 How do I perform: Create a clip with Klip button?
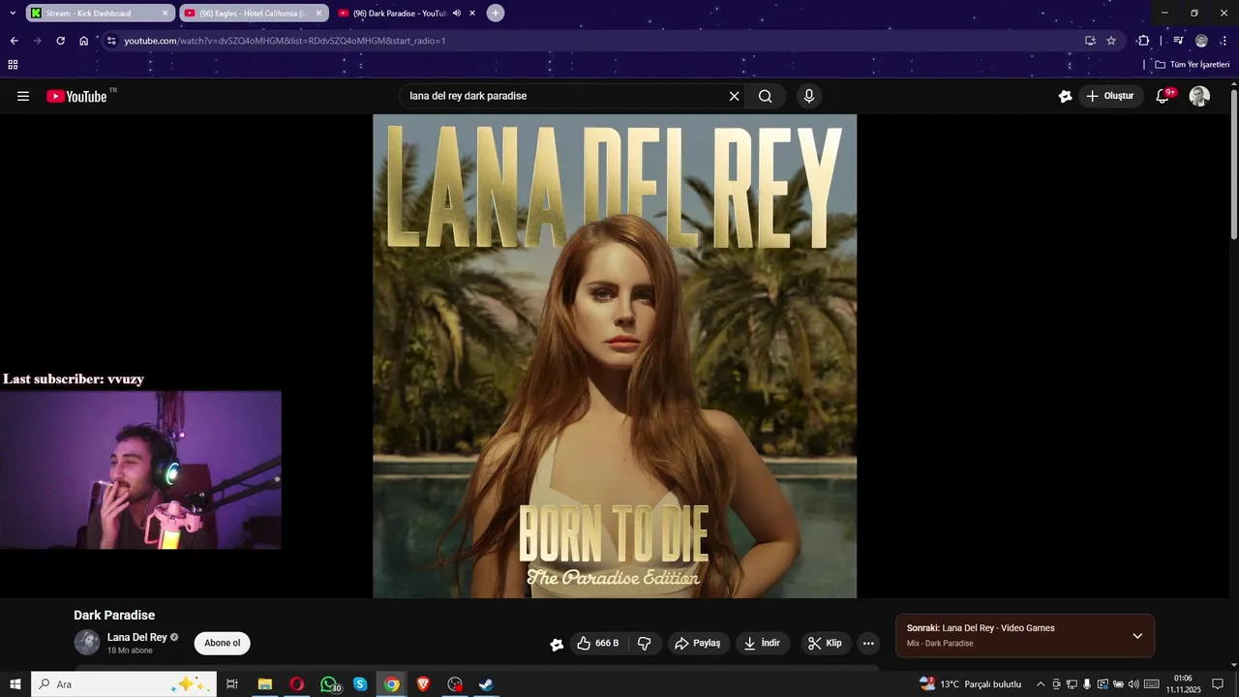[826, 643]
